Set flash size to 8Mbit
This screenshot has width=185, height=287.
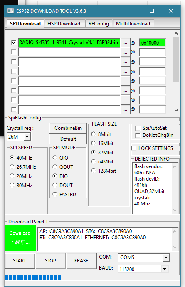pos(94,134)
